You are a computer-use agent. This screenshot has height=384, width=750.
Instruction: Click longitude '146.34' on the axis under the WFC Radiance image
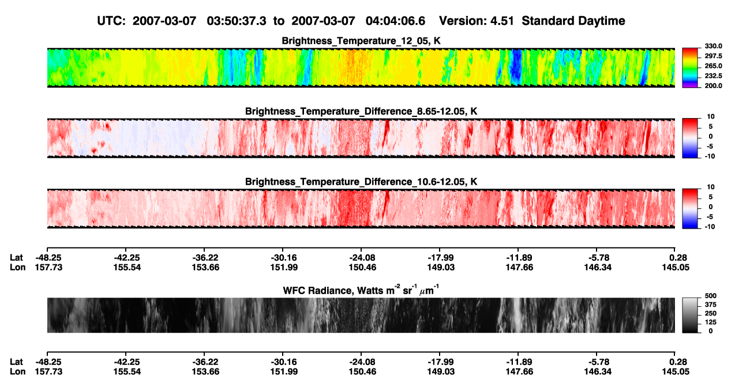click(597, 371)
